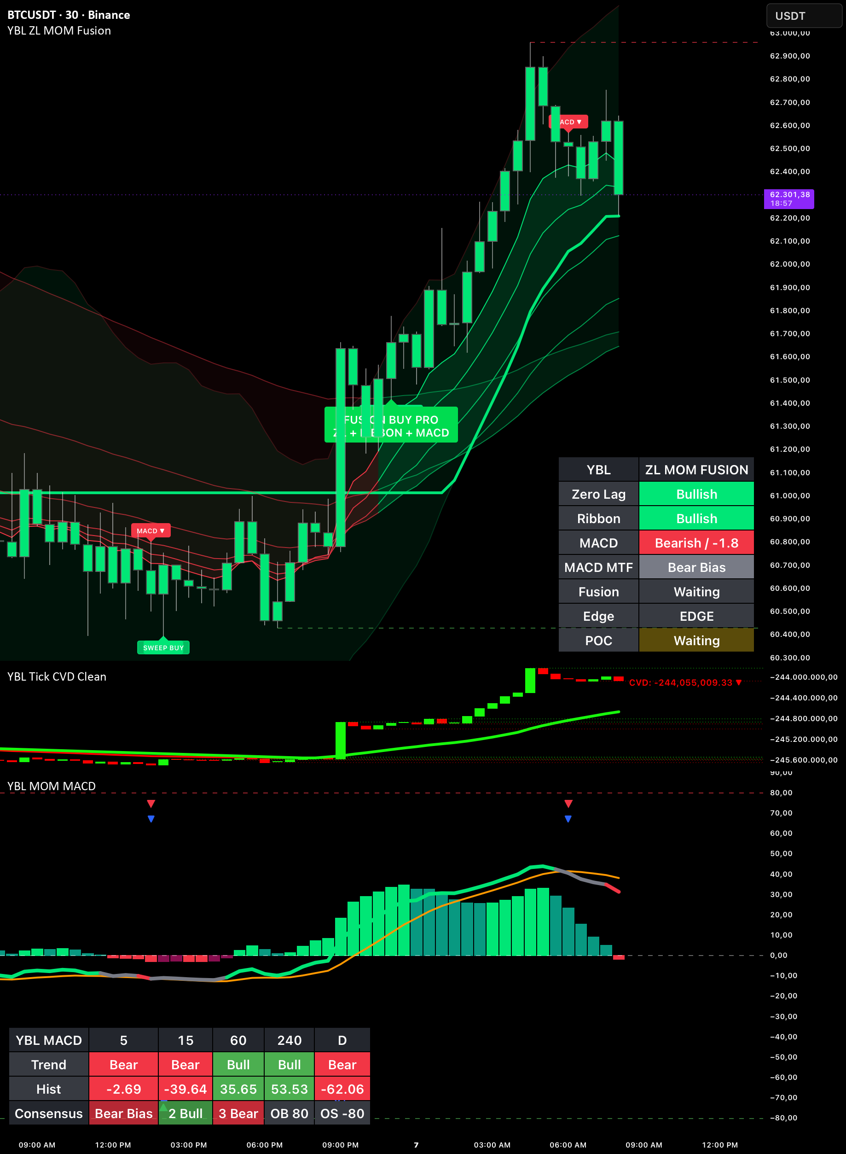This screenshot has width=846, height=1154.
Task: Select the YBL Tick CVD Clean indicator title
Action: pyautogui.click(x=57, y=676)
